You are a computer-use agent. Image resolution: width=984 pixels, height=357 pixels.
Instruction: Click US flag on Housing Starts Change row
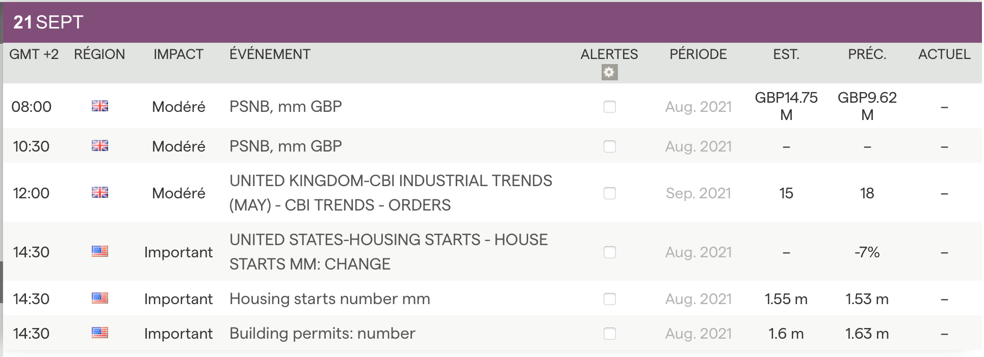coord(100,251)
